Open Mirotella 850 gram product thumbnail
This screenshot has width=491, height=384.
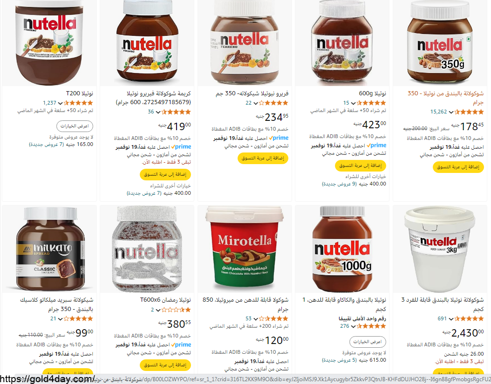coord(245,249)
